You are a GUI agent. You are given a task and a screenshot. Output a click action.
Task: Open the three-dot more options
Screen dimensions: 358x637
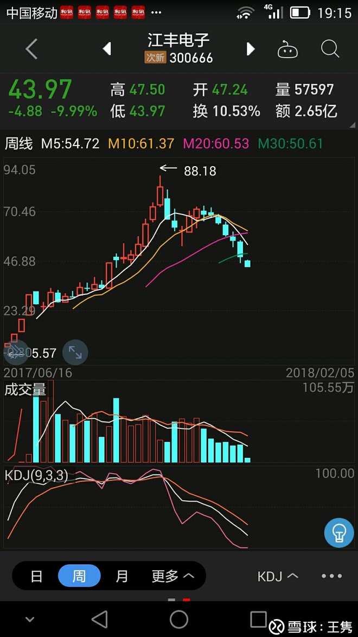click(331, 576)
